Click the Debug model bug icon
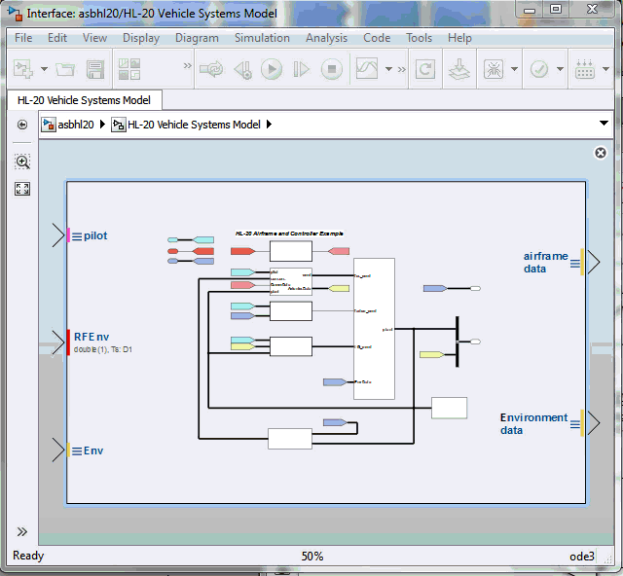 pyautogui.click(x=493, y=69)
